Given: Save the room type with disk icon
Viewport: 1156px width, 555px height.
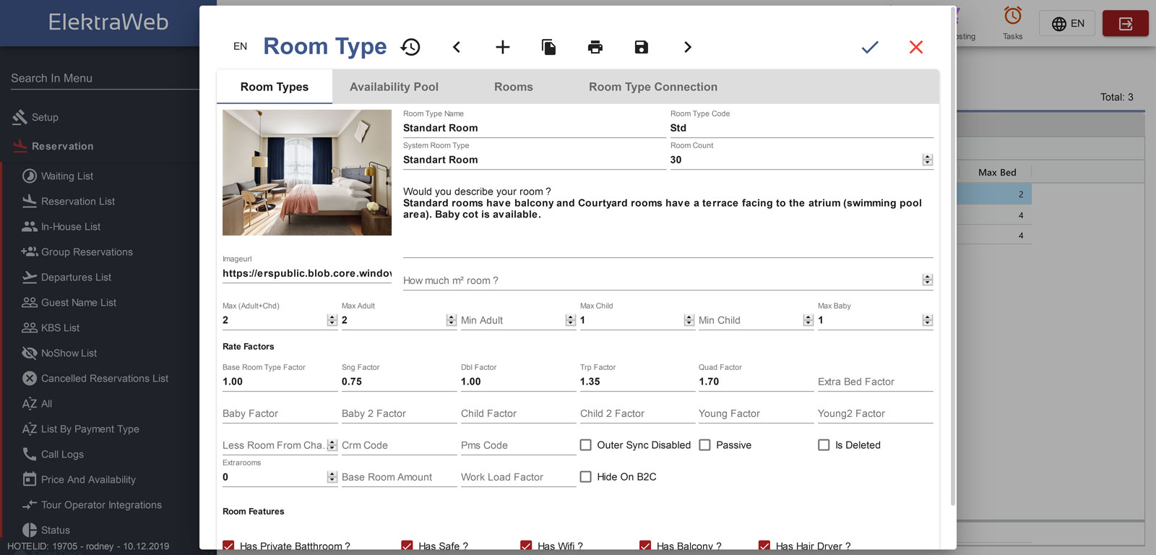Looking at the screenshot, I should click(642, 47).
